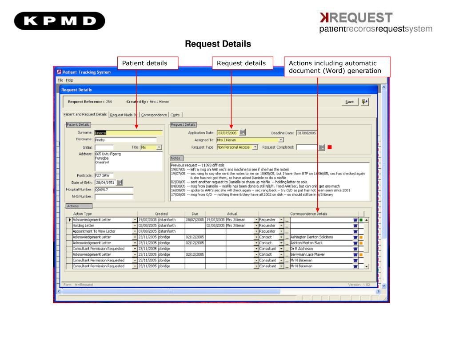Click green status square in first action row
Viewport: 455px width, 341px height.
click(361, 220)
